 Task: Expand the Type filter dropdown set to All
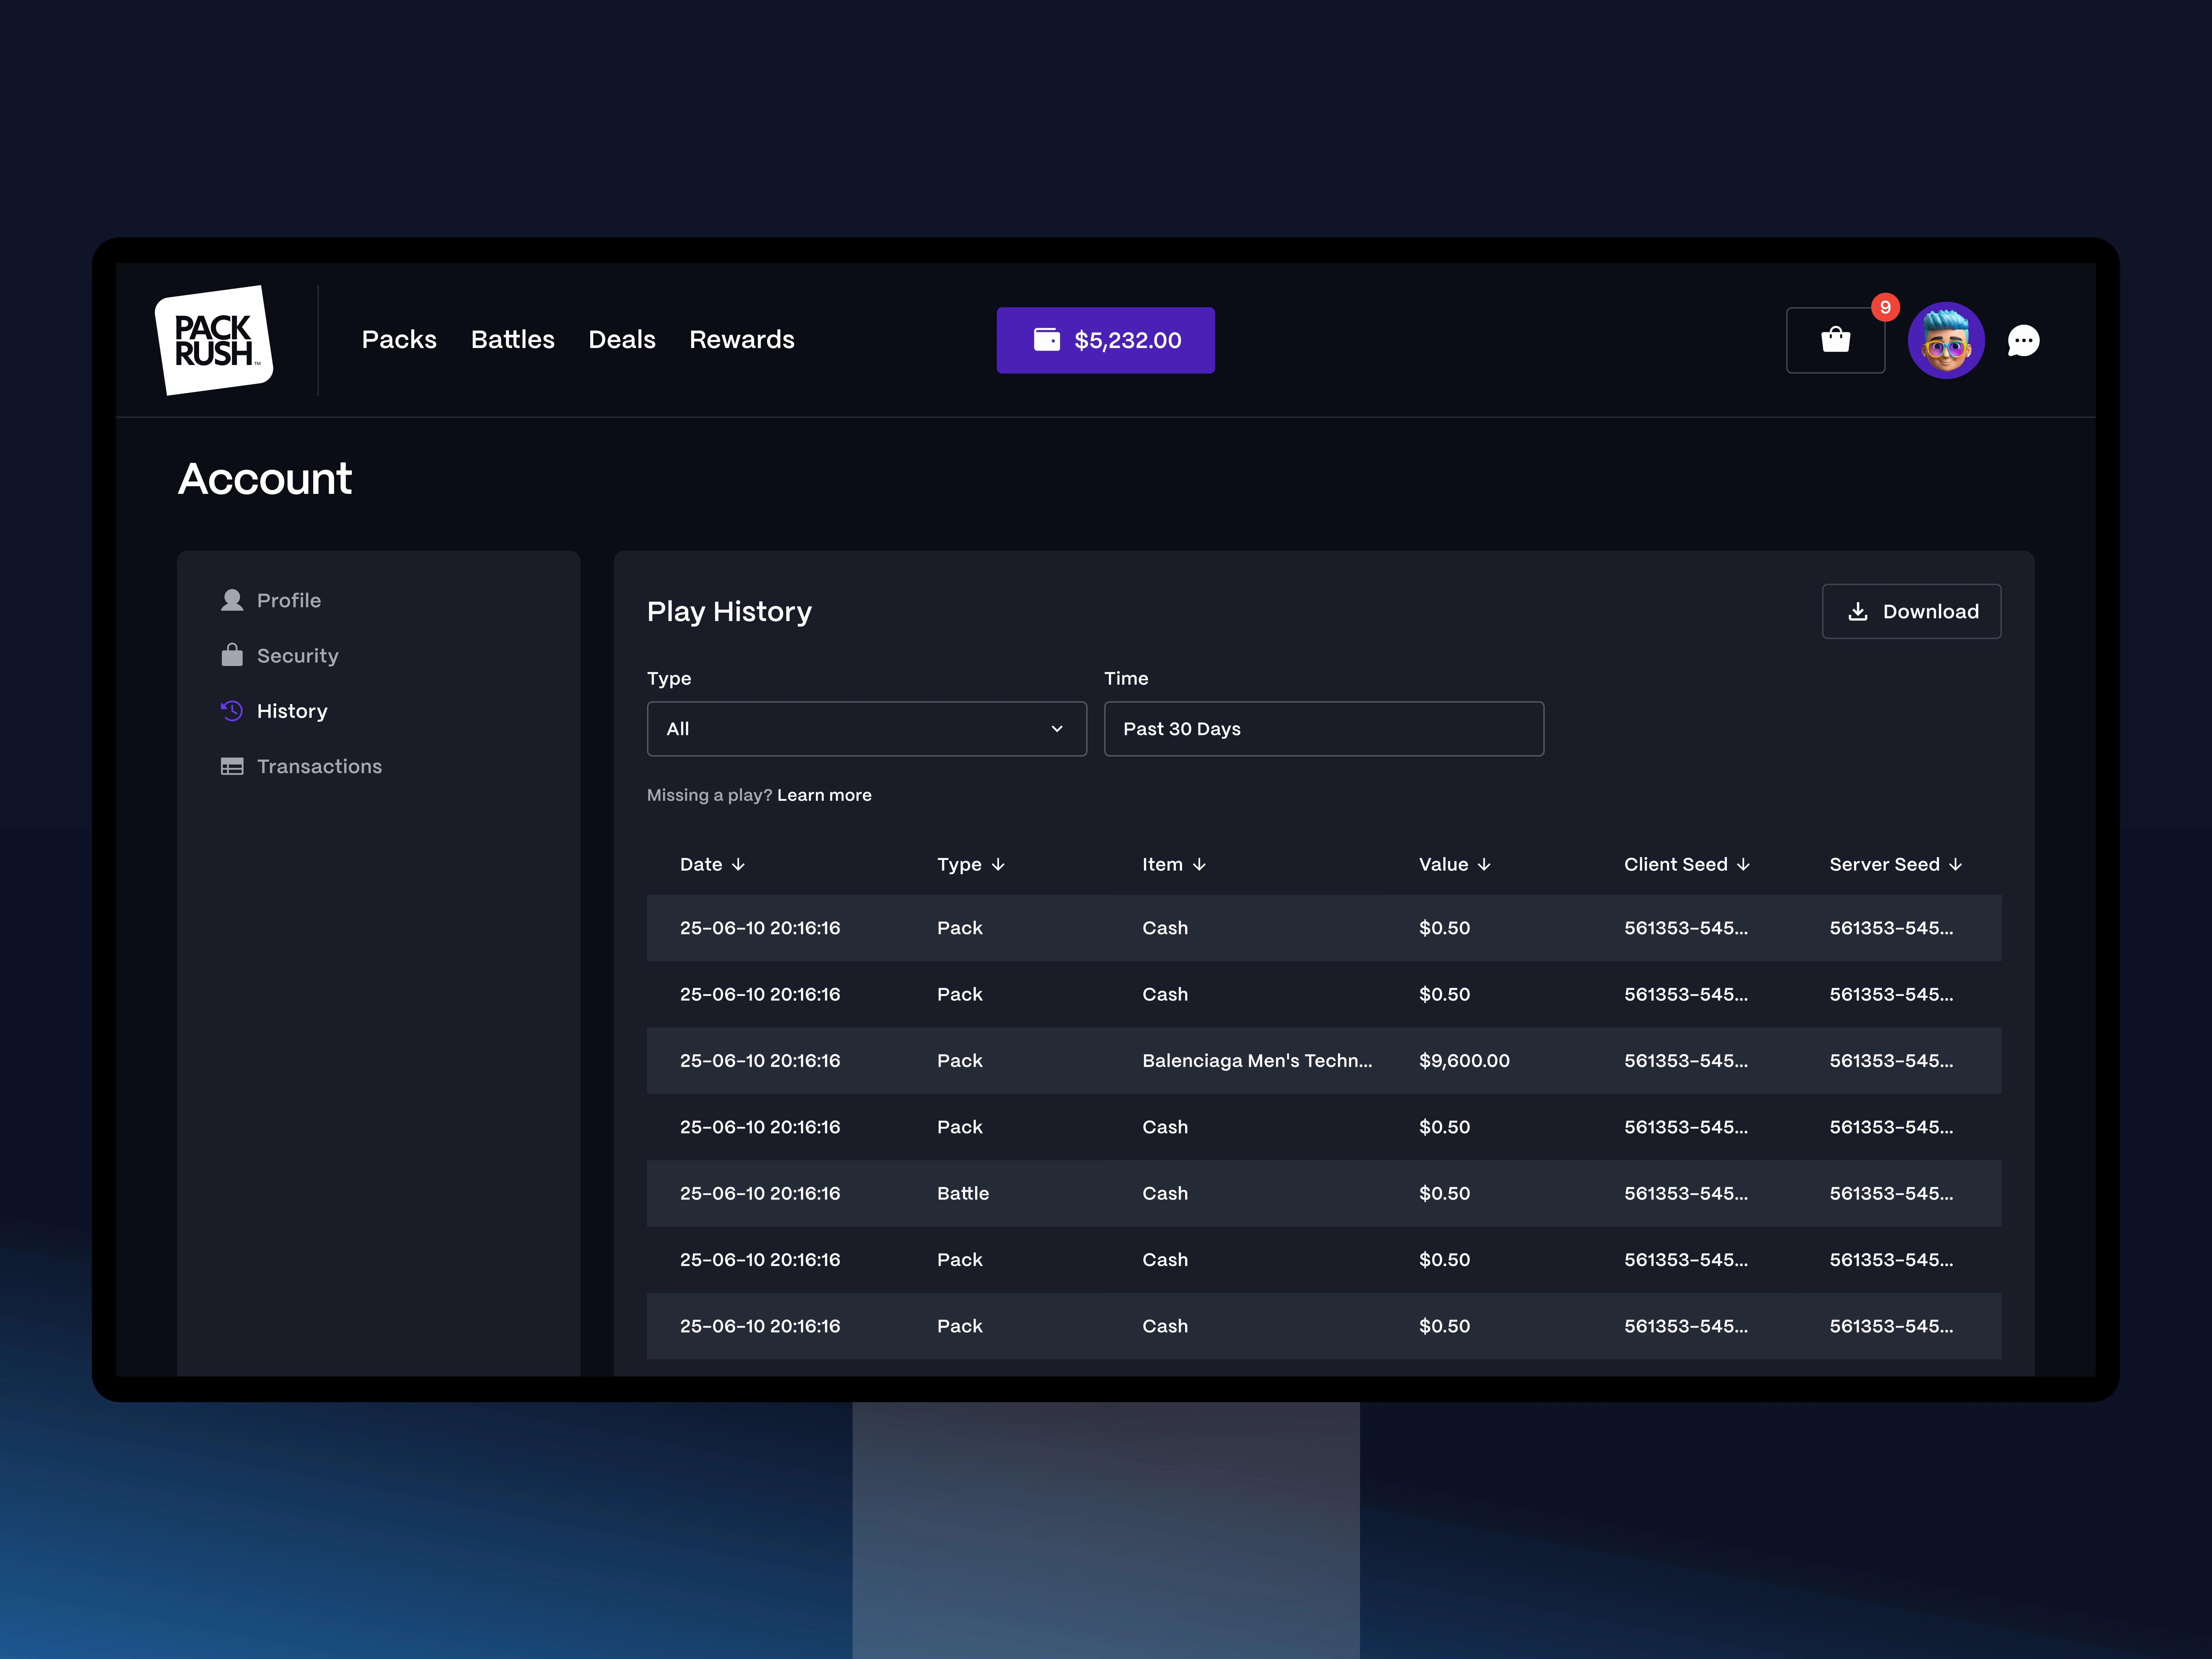click(866, 729)
